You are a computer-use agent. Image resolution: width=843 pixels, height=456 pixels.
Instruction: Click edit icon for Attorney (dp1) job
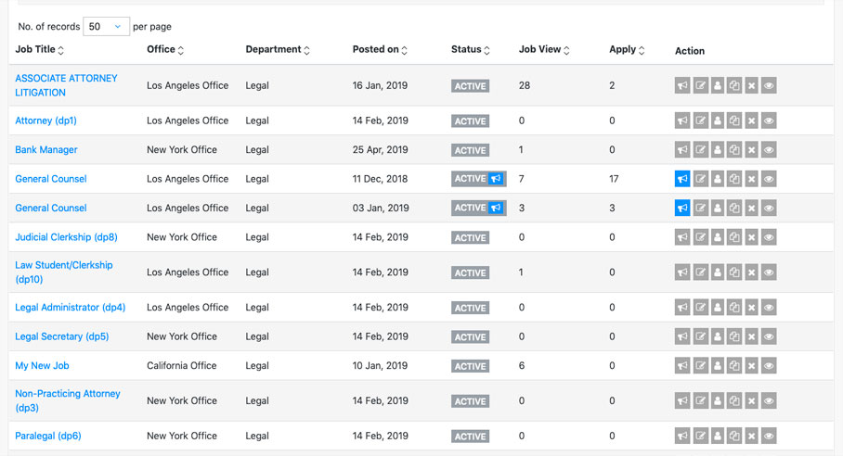(x=701, y=121)
